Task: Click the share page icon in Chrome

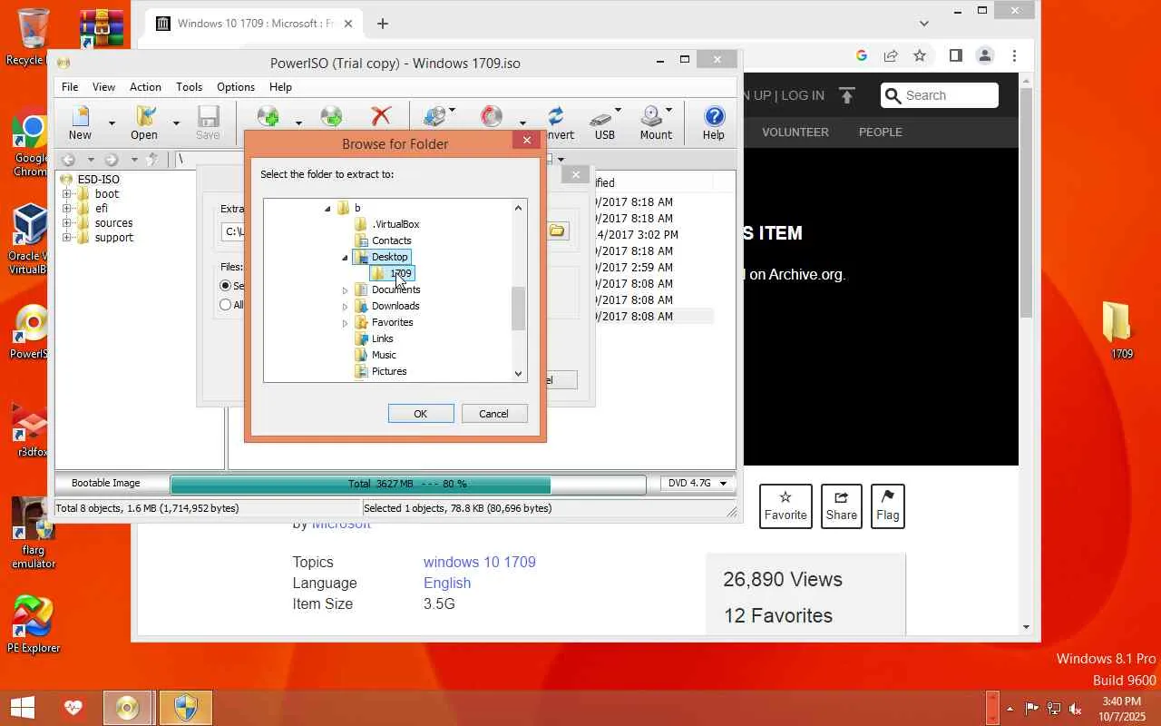Action: pyautogui.click(x=891, y=55)
